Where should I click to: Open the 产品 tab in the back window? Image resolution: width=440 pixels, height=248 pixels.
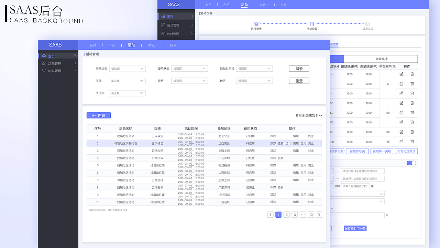coord(226,5)
